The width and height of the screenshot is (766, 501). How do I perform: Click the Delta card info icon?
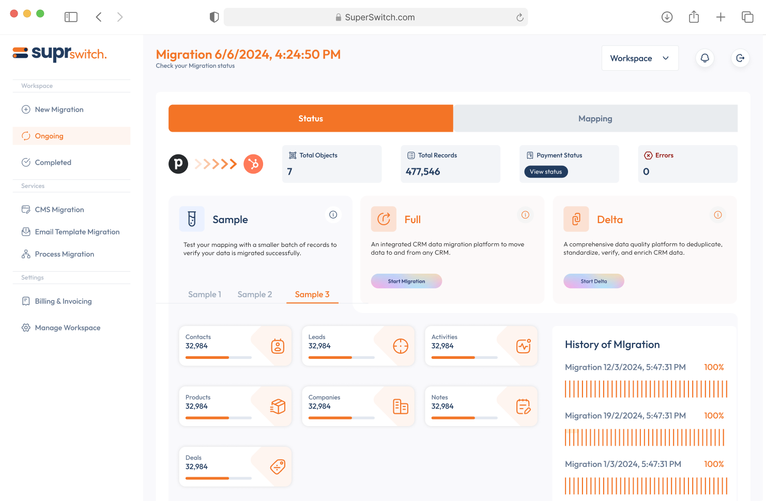click(718, 215)
